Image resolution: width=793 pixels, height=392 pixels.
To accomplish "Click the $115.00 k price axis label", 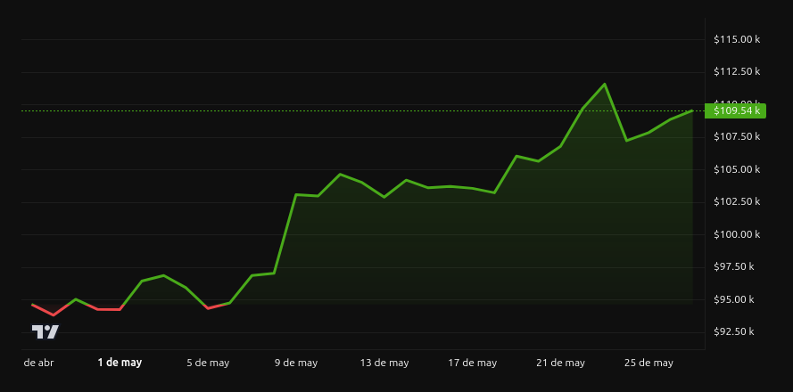I will pos(737,39).
